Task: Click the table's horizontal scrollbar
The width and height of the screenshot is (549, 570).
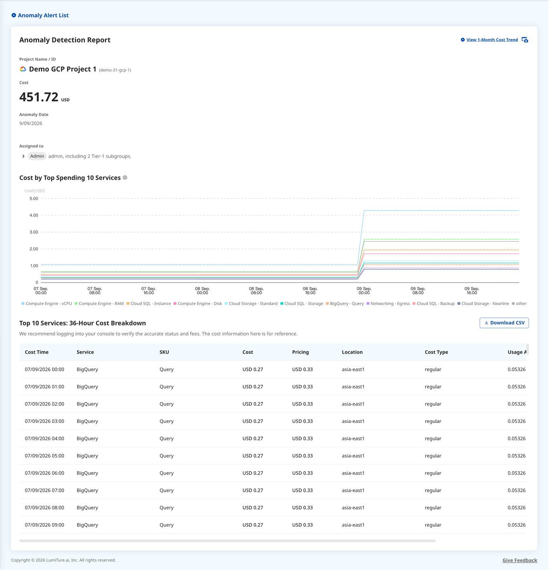Action: pos(227,541)
